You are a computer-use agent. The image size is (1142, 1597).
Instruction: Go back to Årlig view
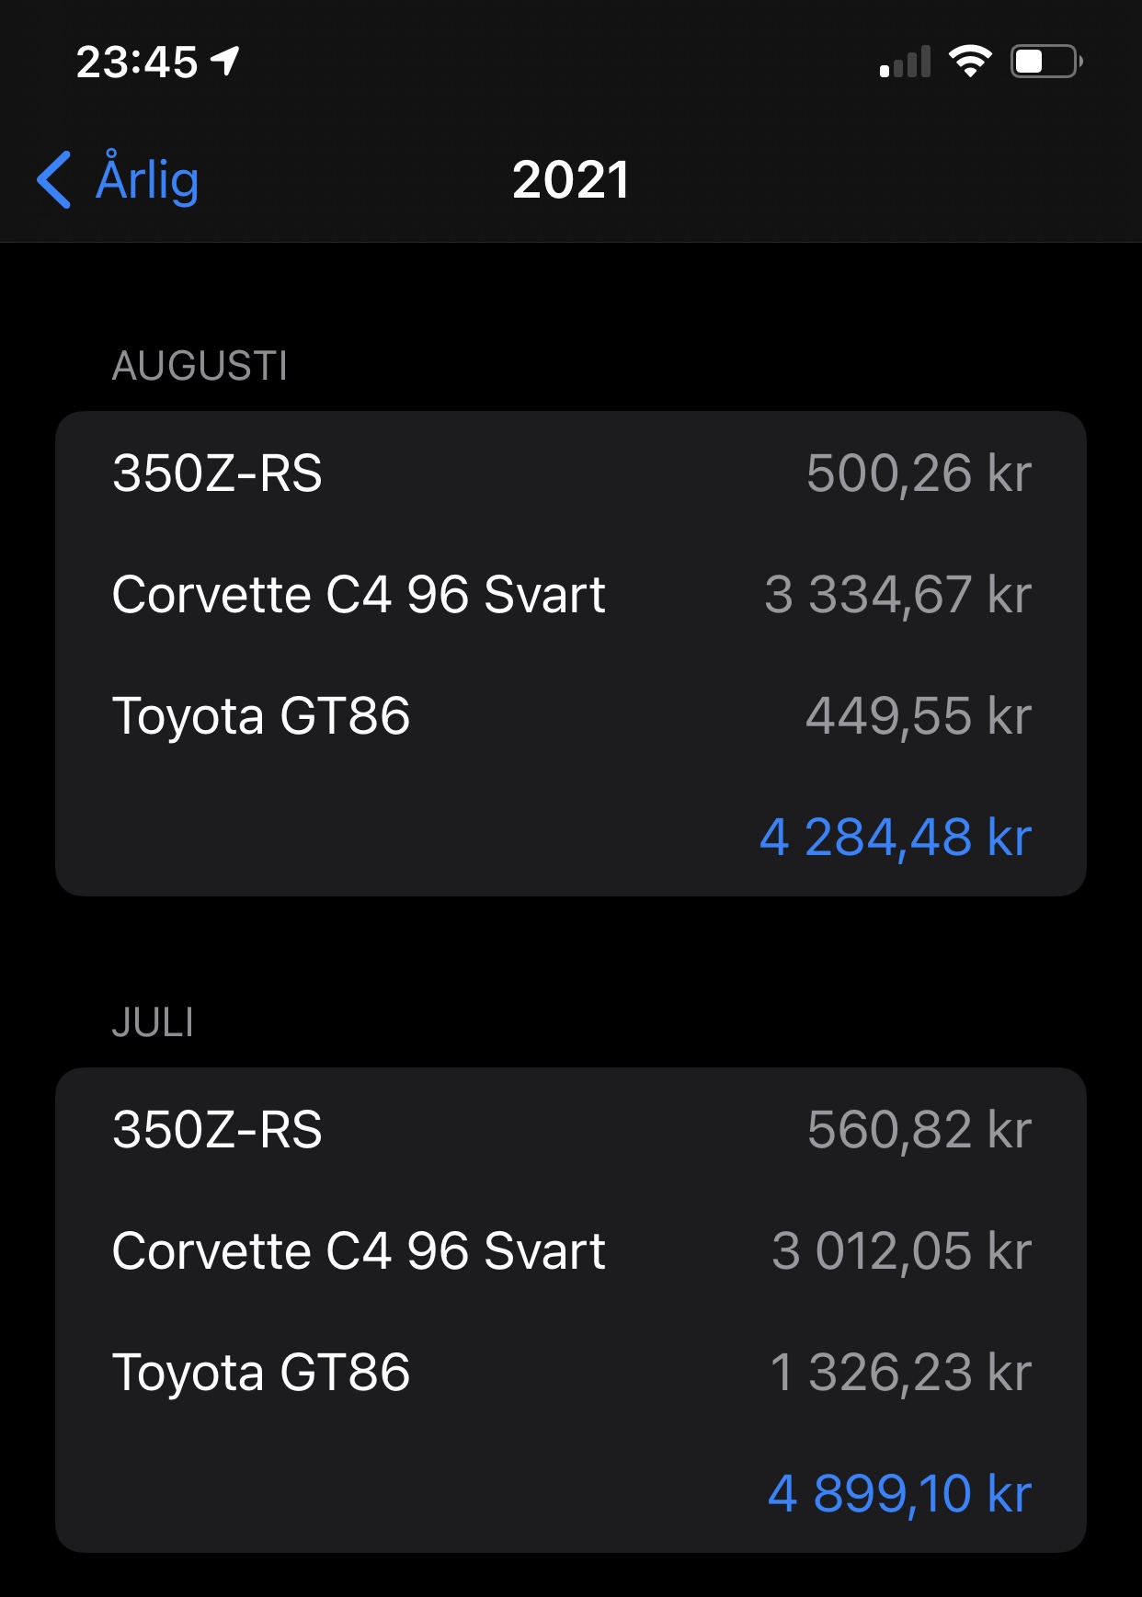118,179
